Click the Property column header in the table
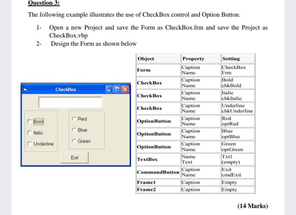Screen dimensions: 296x215 pyautogui.click(x=193, y=59)
